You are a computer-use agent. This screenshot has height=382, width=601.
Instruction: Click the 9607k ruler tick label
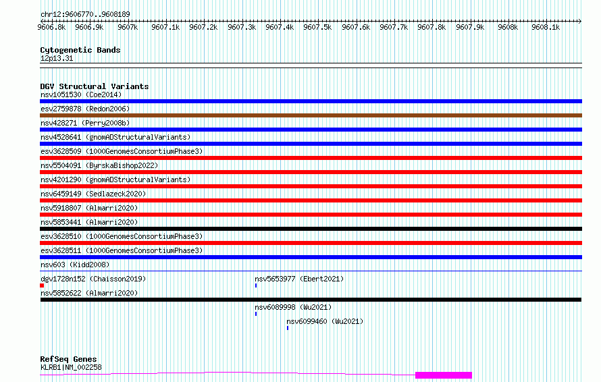[128, 27]
